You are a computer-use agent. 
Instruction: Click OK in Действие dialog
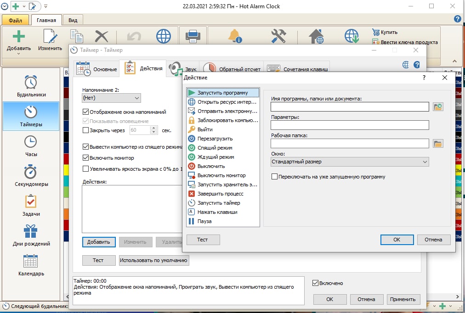tap(397, 240)
